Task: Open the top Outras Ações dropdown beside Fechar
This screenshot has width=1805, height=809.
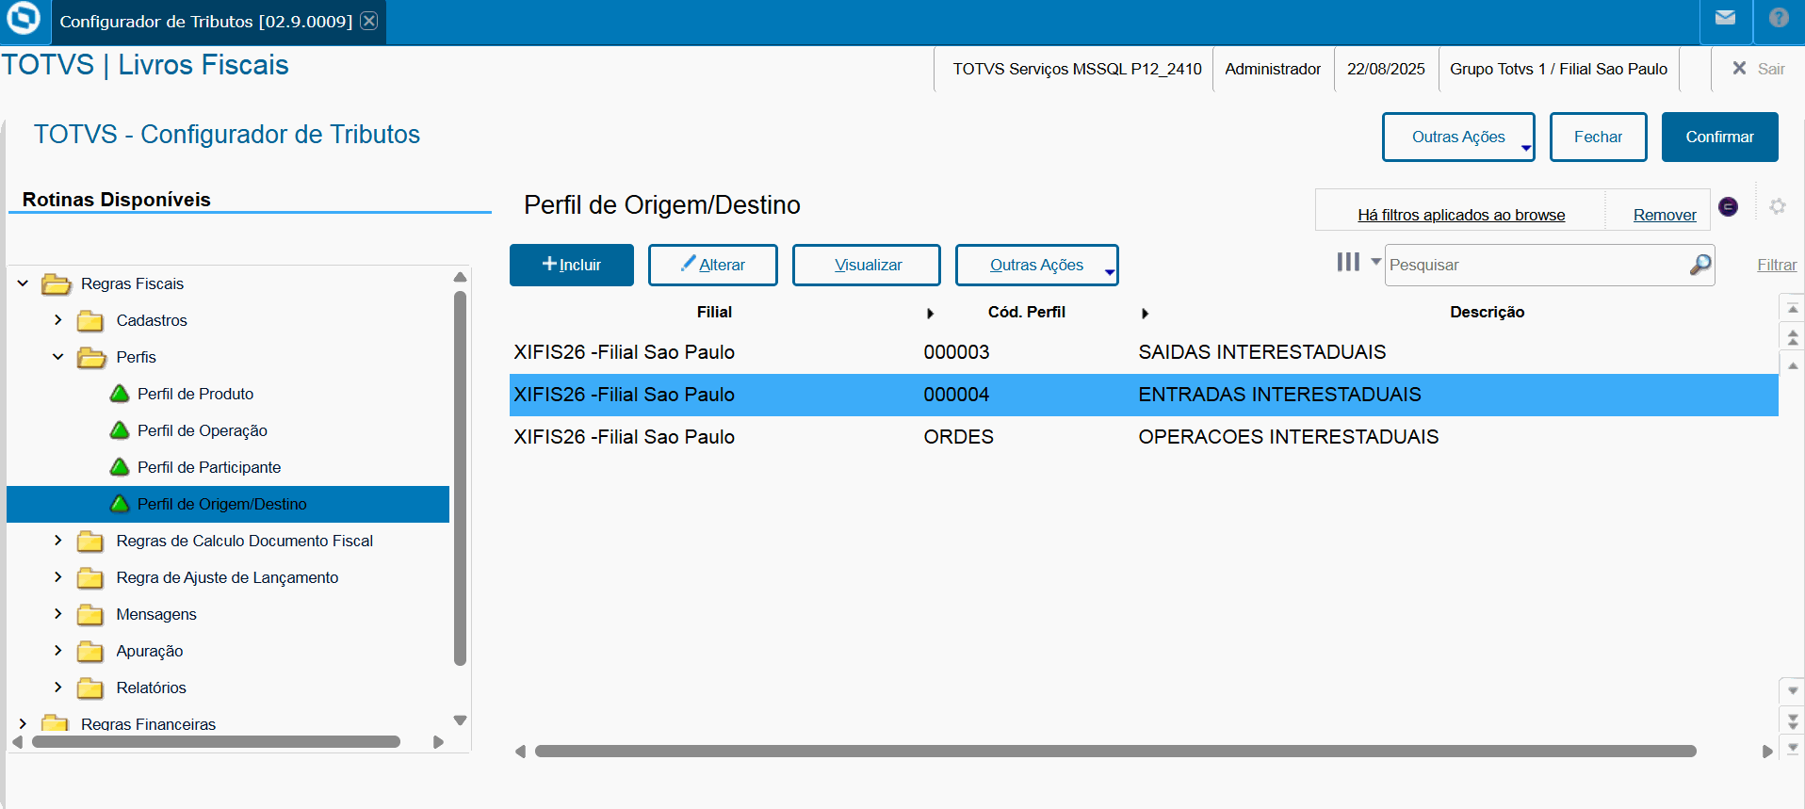Action: (1458, 137)
